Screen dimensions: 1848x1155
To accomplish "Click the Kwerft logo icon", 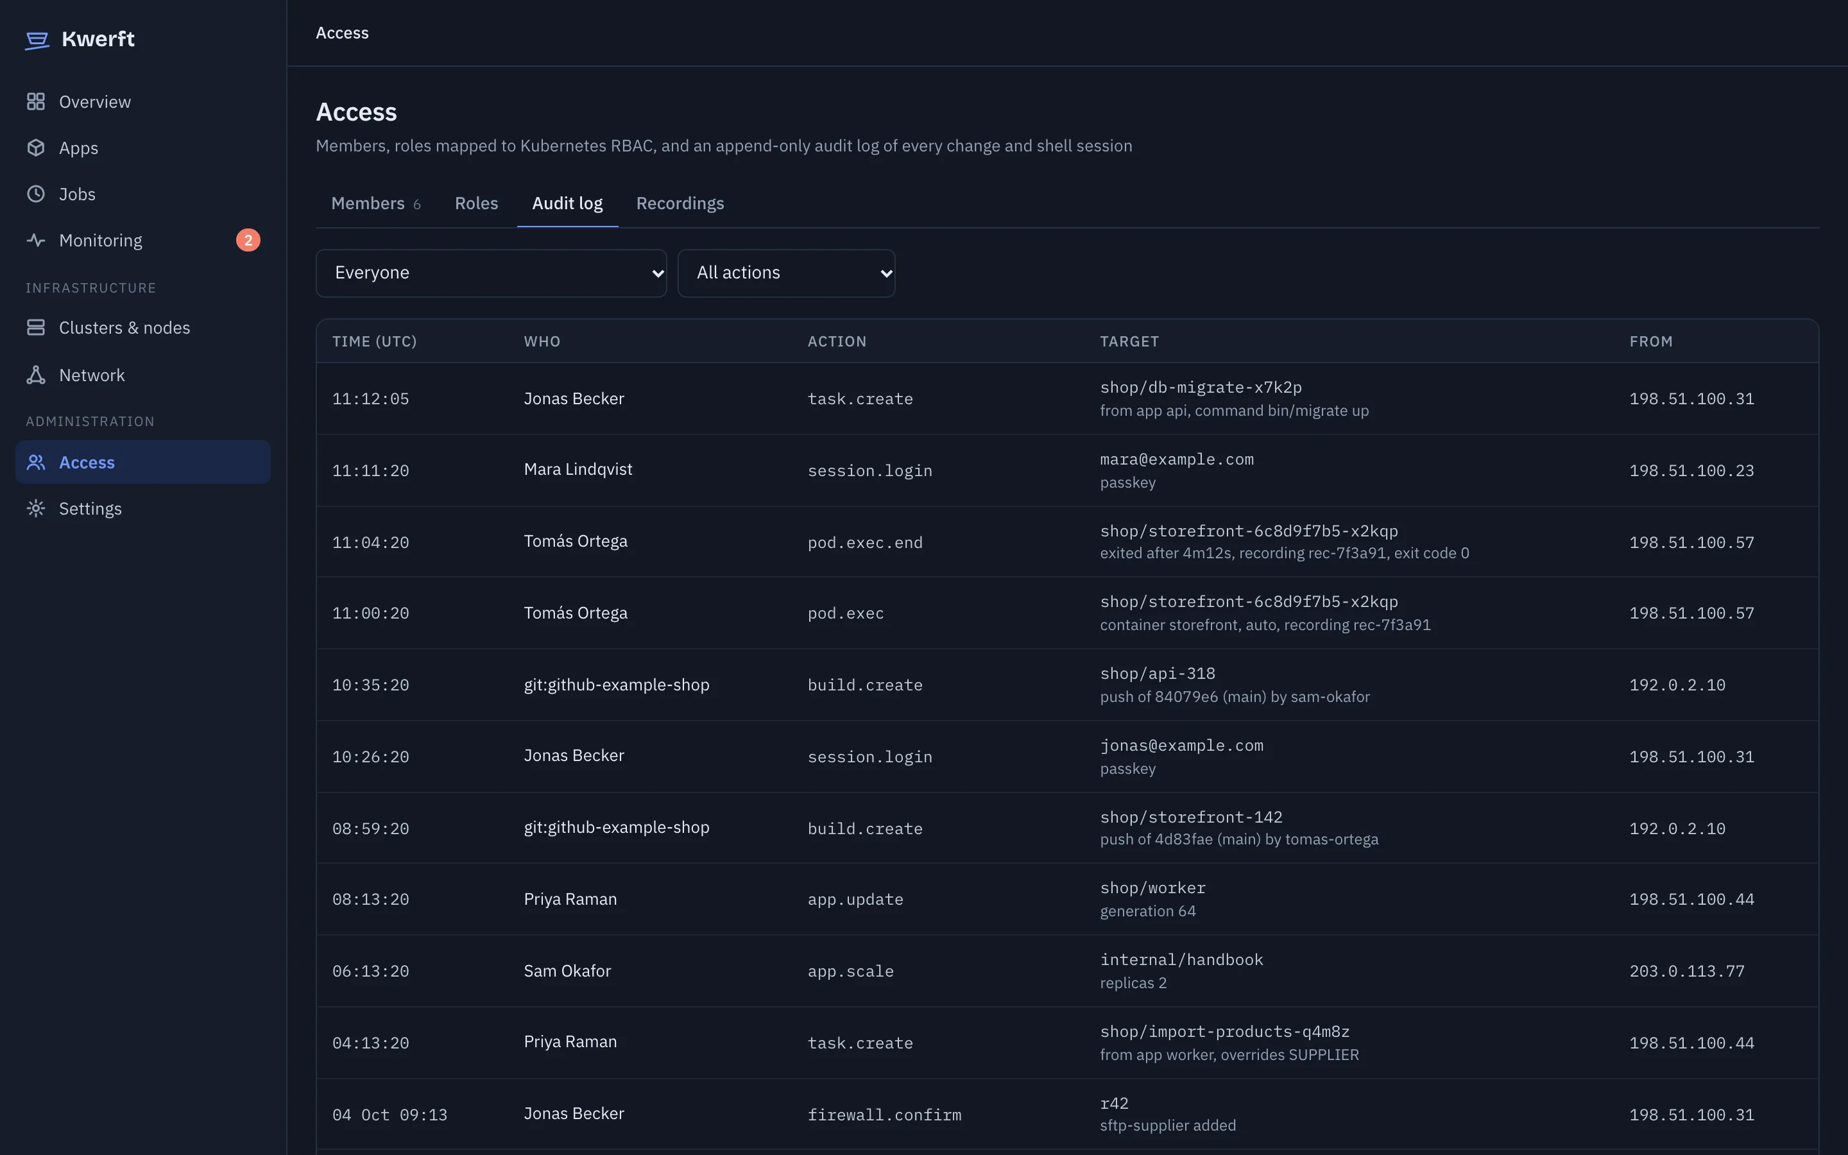I will tap(37, 40).
